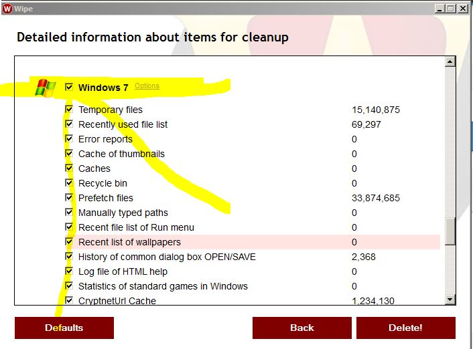Toggle the Temporary files checkbox
The image size is (473, 349).
[69, 109]
